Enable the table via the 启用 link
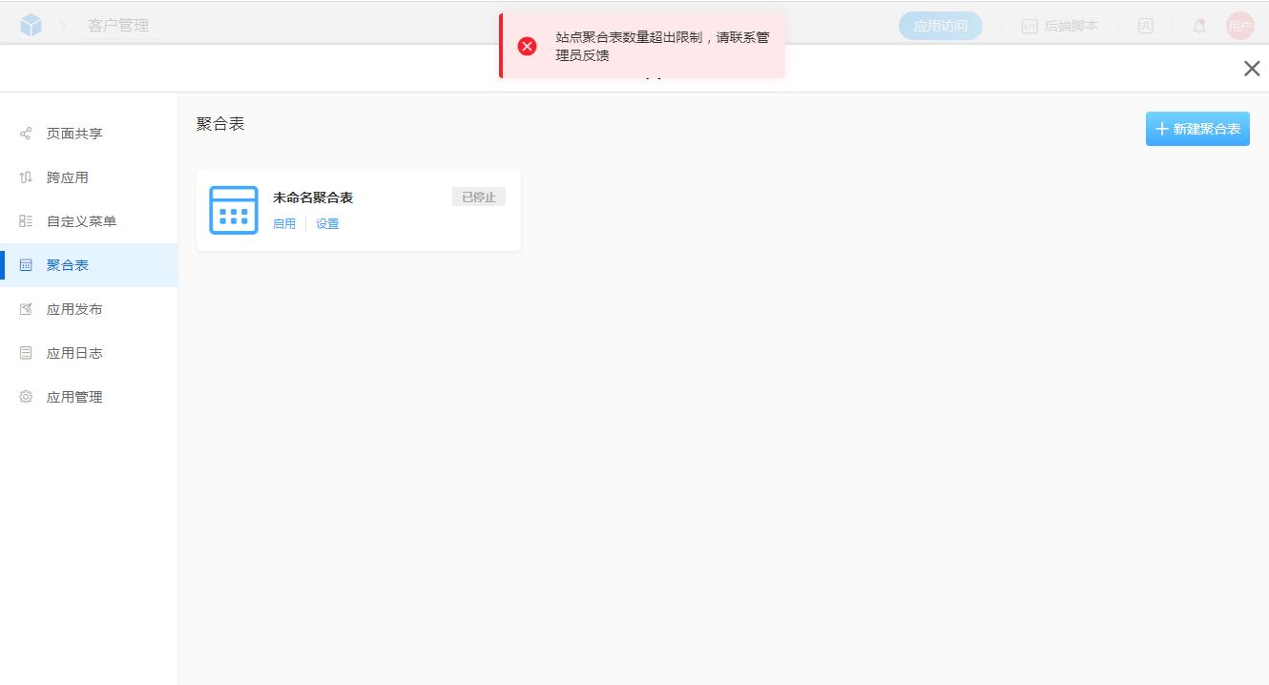 coord(284,223)
